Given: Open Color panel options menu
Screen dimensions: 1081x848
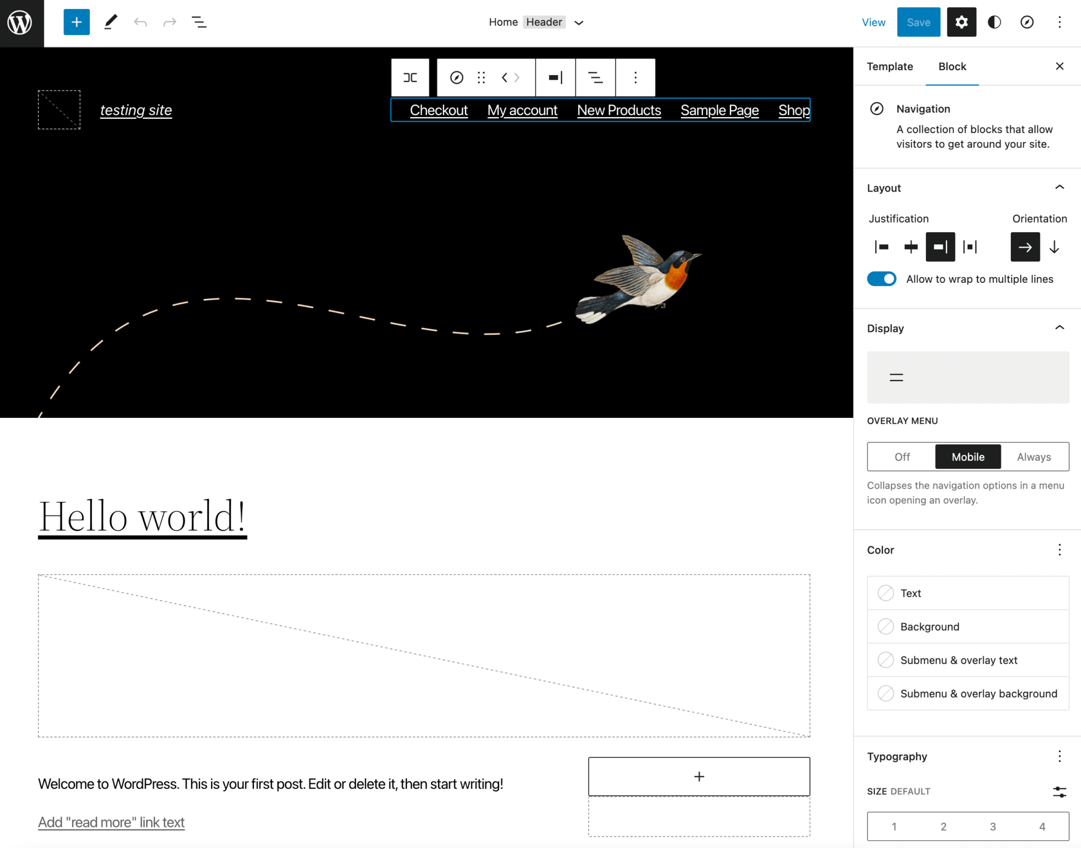Looking at the screenshot, I should click(x=1059, y=550).
